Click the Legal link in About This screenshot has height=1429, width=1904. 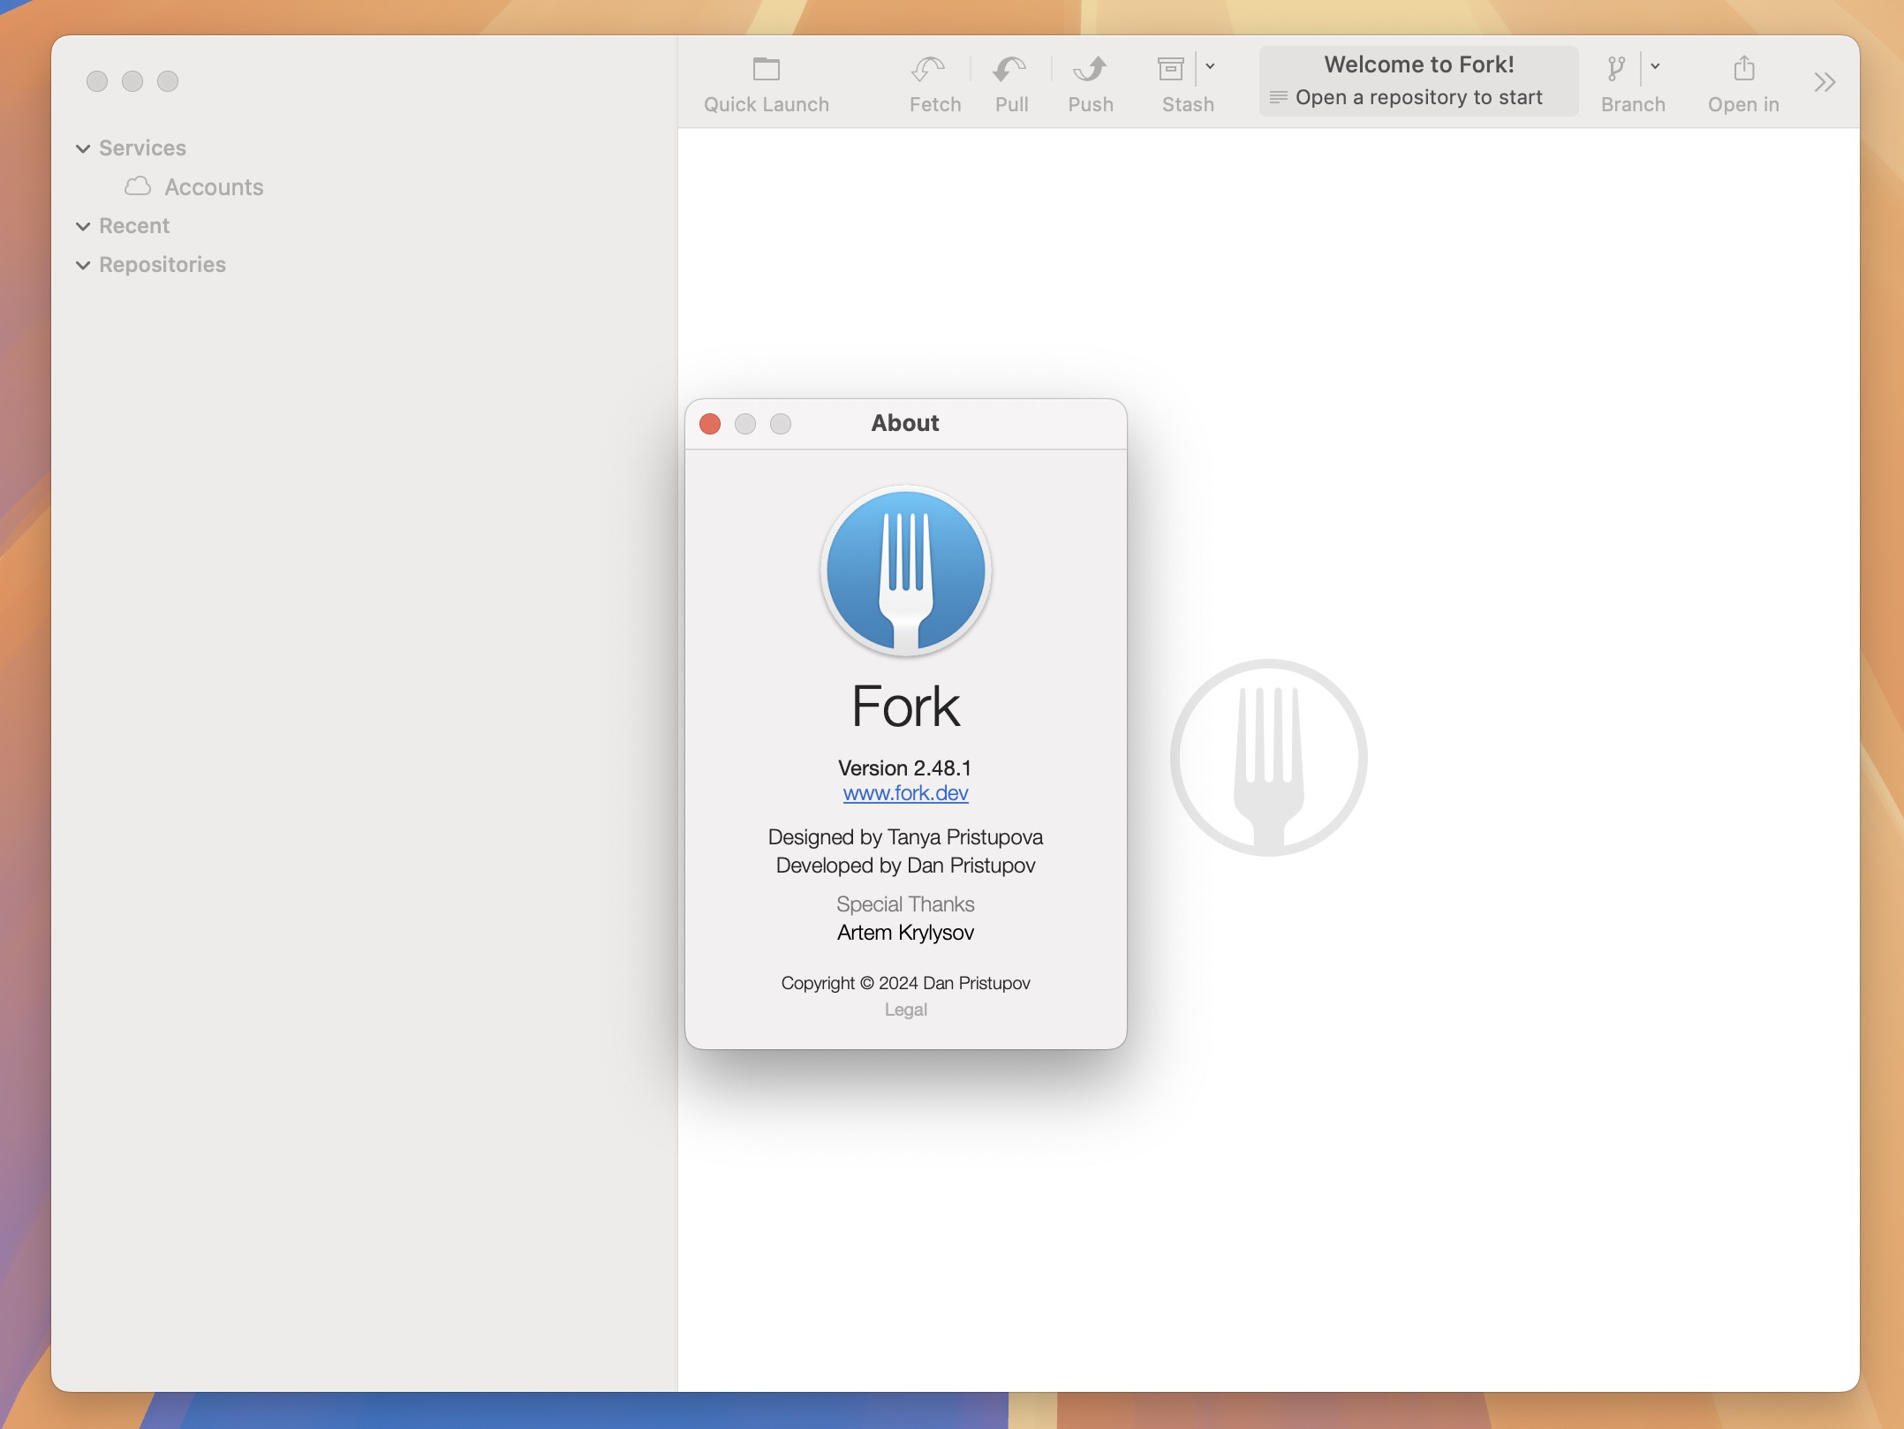(x=904, y=1007)
